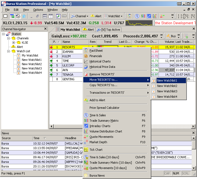Click the add column grid icon

point(186,36)
